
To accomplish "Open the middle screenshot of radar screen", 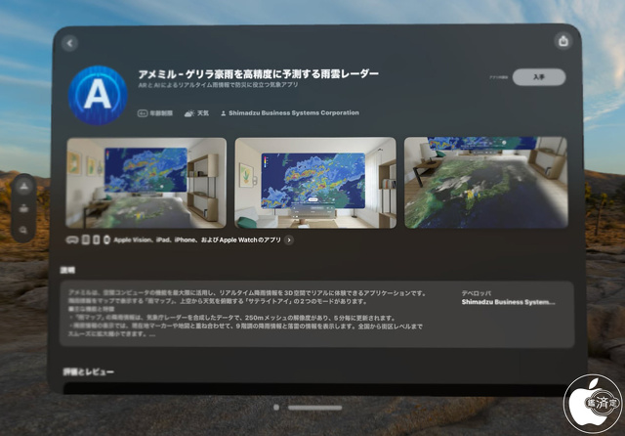I will 315,183.
